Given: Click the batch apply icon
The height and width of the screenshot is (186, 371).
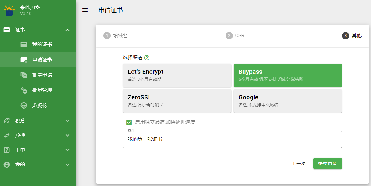Looking at the screenshot, I should coord(24,75).
